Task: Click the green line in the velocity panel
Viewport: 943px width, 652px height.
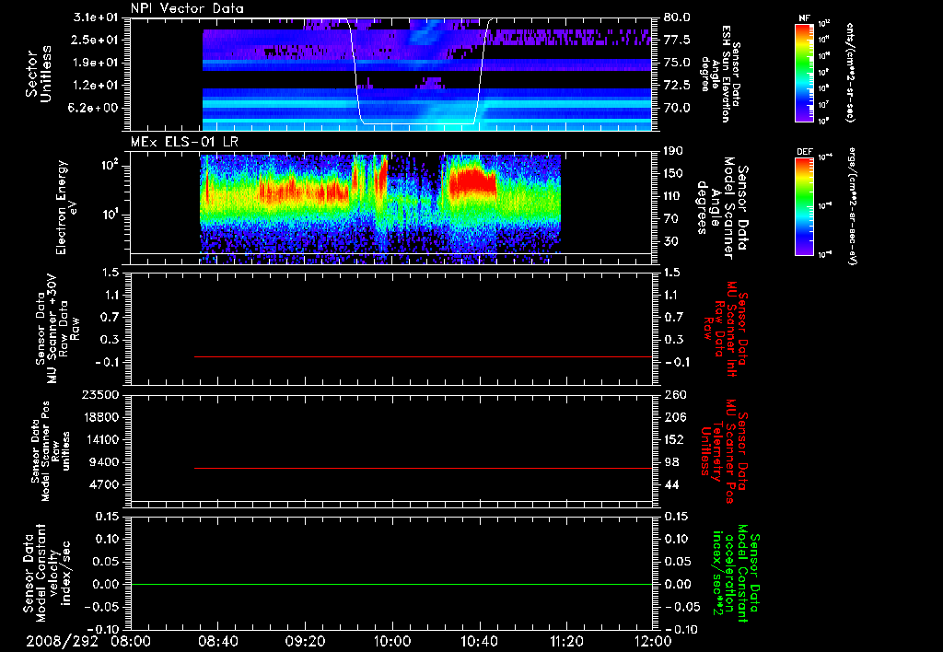Action: (x=391, y=584)
